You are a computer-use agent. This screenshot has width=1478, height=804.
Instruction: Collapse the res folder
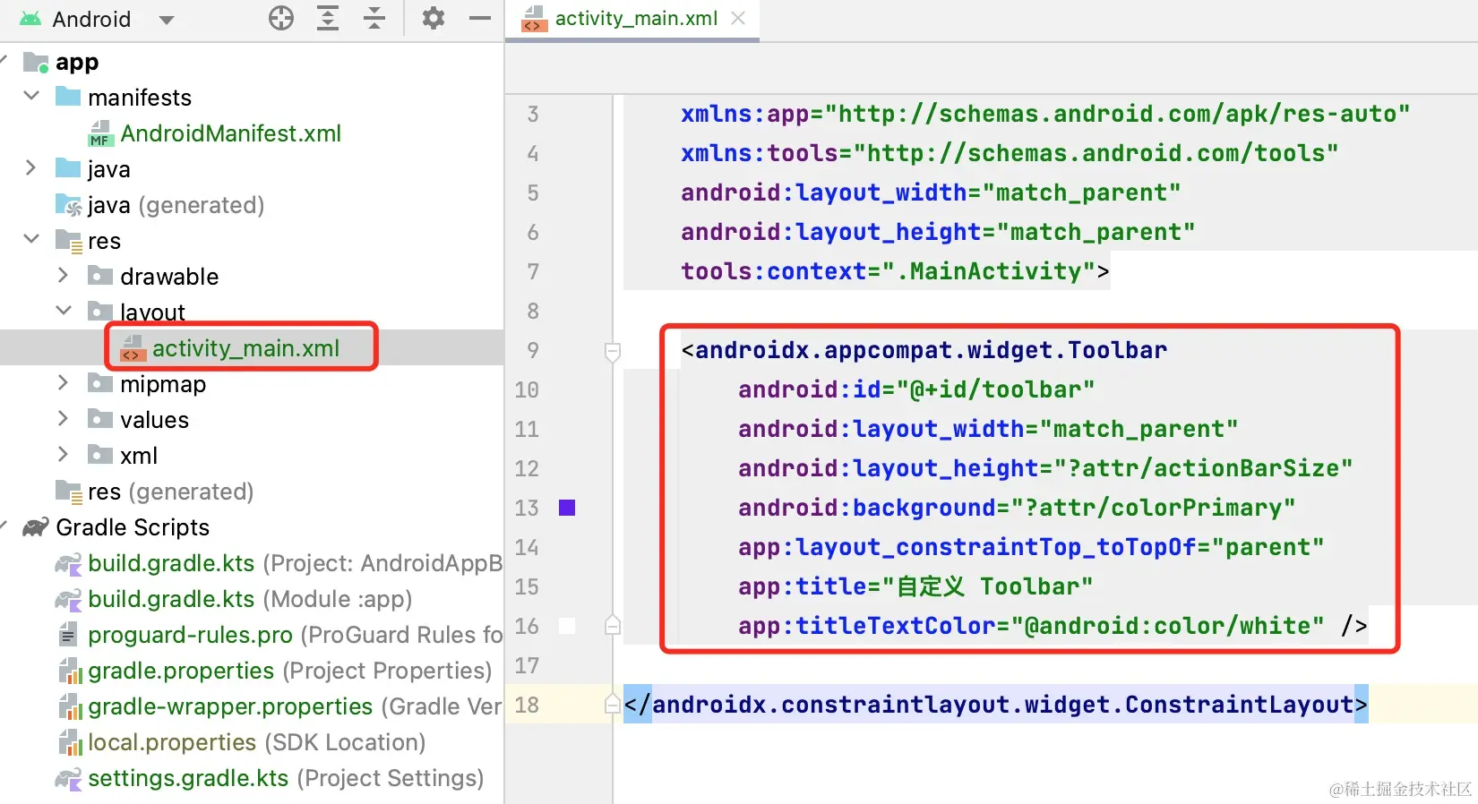tap(31, 239)
